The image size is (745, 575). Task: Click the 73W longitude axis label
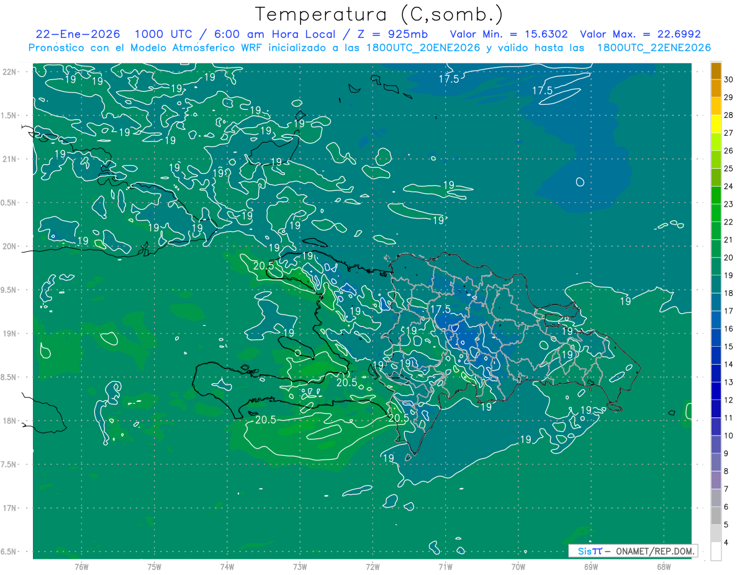(x=300, y=567)
